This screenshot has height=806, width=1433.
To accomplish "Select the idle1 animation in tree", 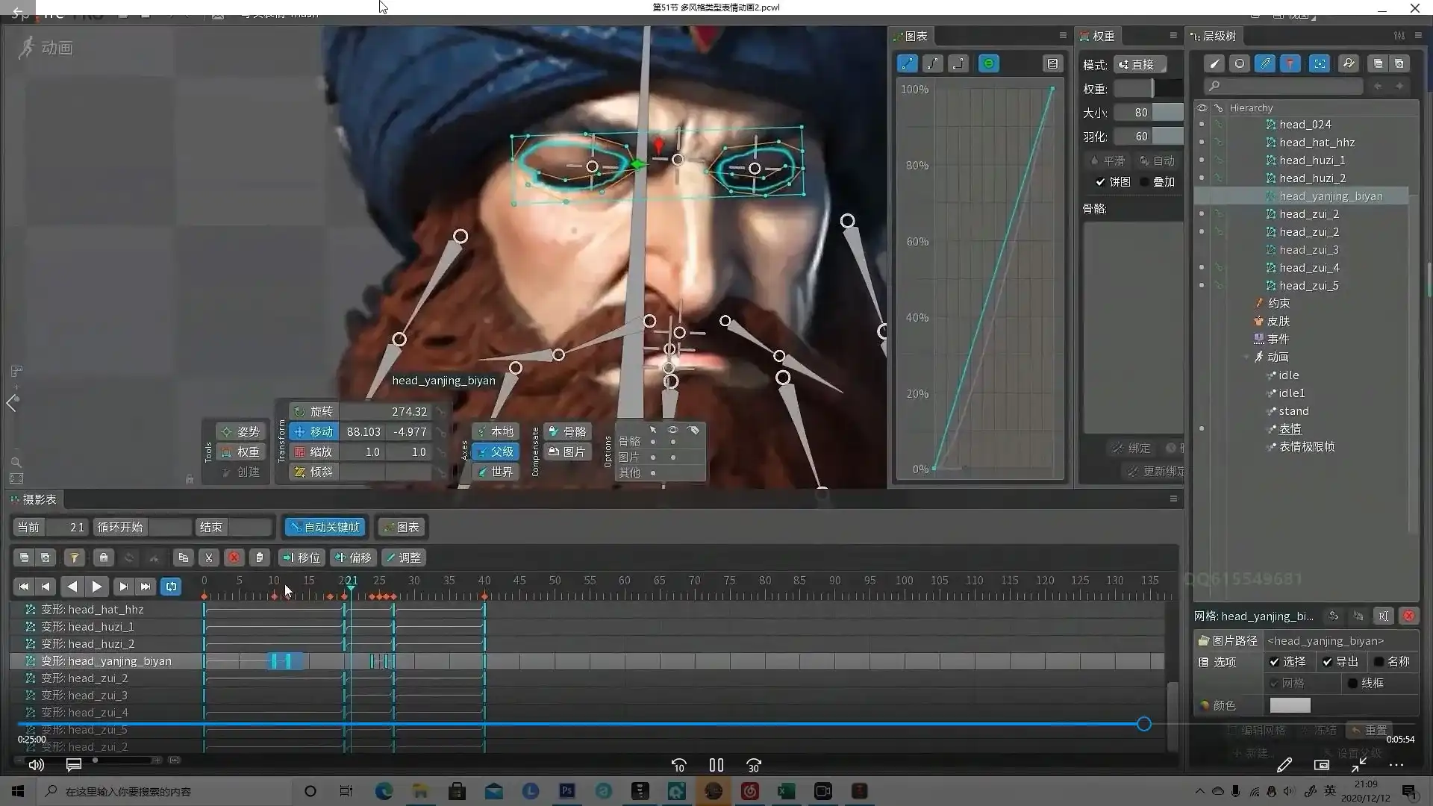I will 1291,393.
